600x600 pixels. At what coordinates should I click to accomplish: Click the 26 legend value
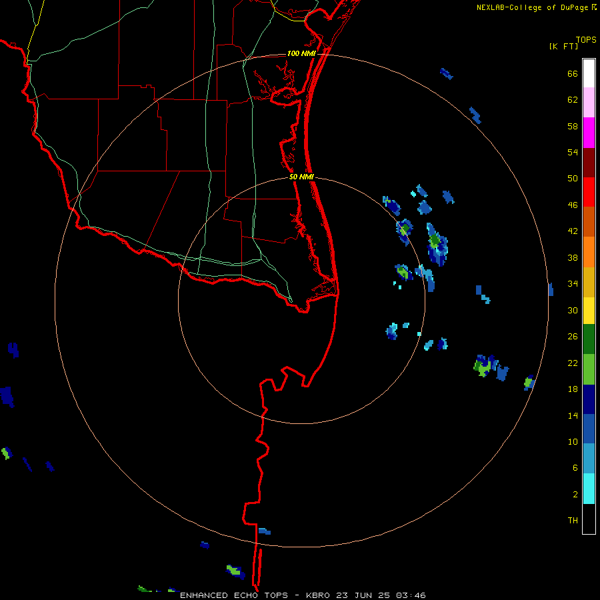[573, 337]
